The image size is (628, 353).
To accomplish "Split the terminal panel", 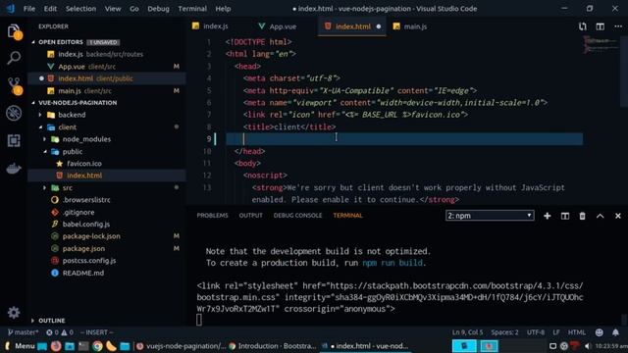I will tap(565, 216).
